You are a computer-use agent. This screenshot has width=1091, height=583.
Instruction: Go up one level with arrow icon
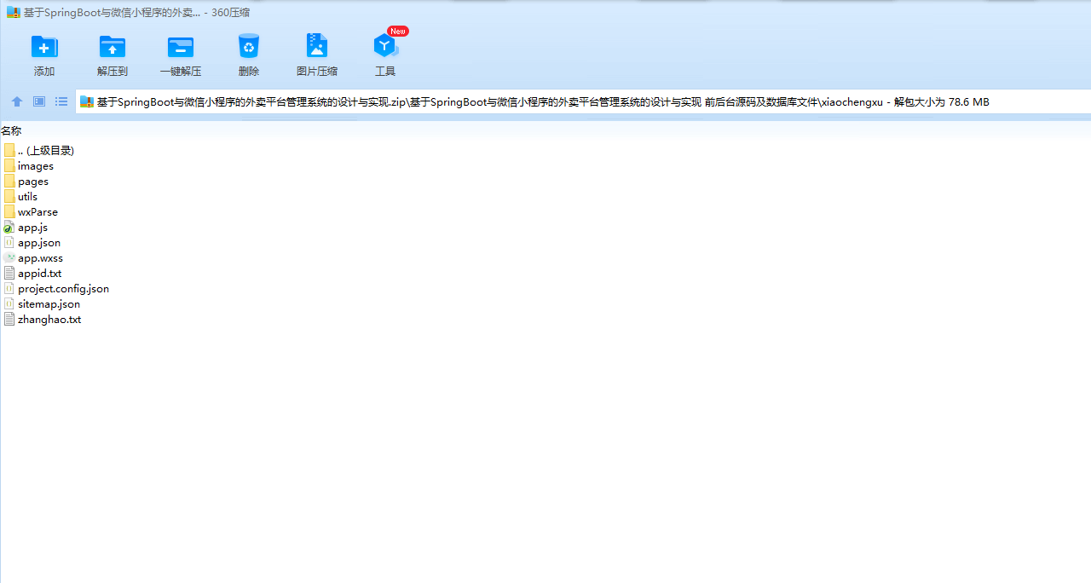click(17, 101)
